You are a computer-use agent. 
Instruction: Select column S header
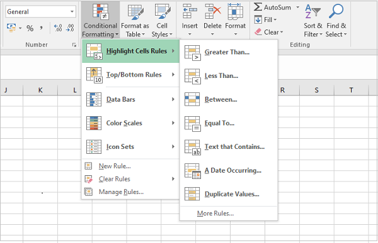[x=316, y=90]
